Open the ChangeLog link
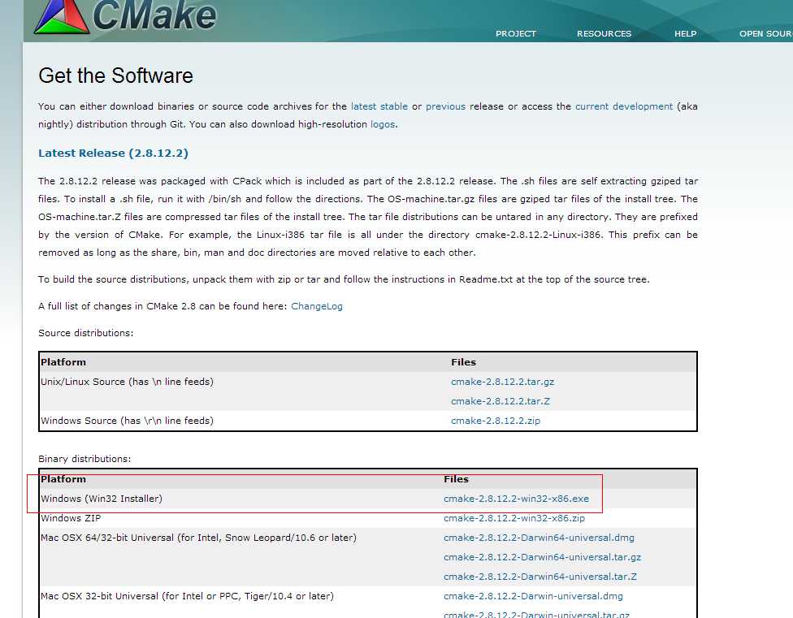The image size is (793, 618). (317, 306)
